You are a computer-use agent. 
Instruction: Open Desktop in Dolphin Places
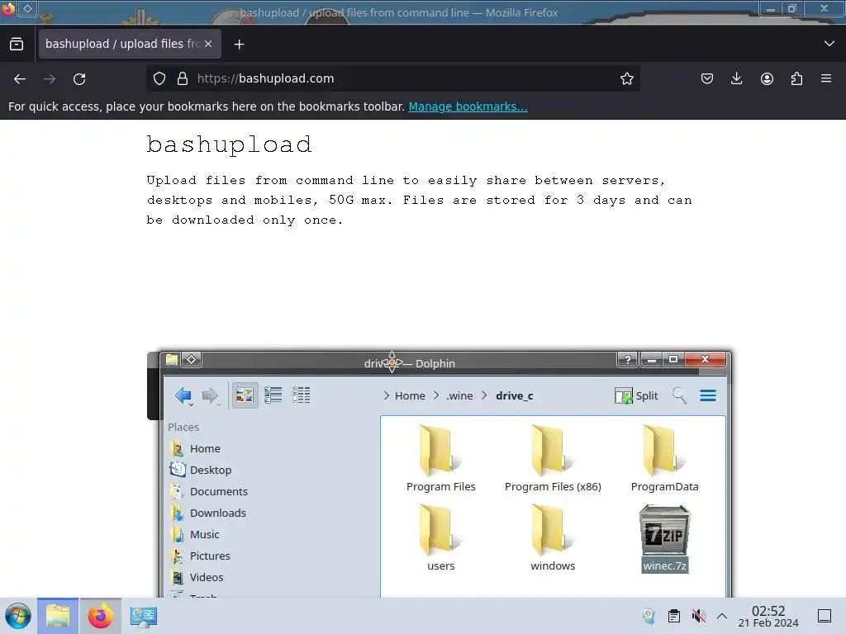pyautogui.click(x=211, y=470)
